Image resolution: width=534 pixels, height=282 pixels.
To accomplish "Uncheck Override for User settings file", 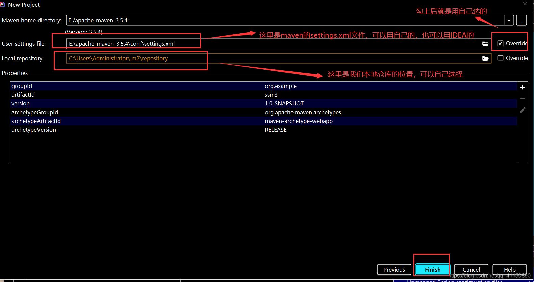I will (x=500, y=43).
